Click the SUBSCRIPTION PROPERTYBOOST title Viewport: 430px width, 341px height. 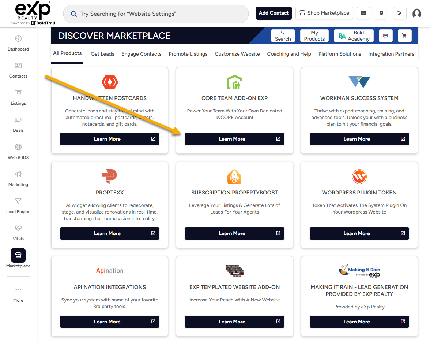click(234, 193)
